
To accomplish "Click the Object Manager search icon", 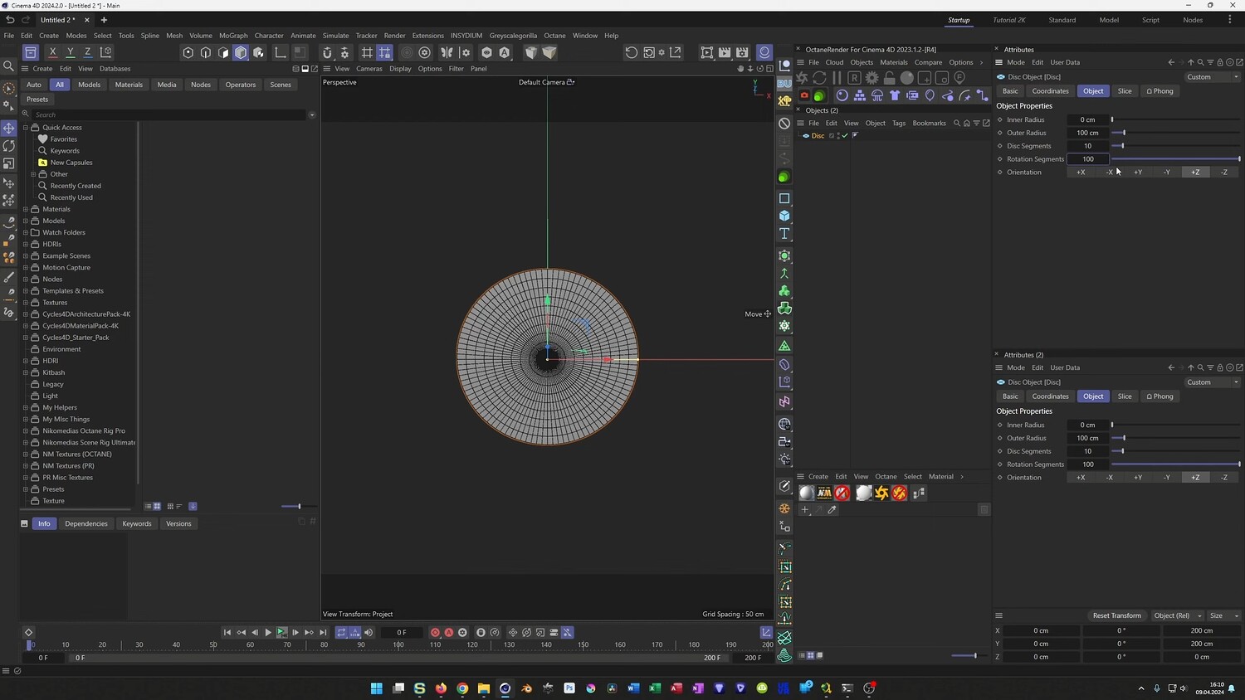I will pyautogui.click(x=956, y=123).
